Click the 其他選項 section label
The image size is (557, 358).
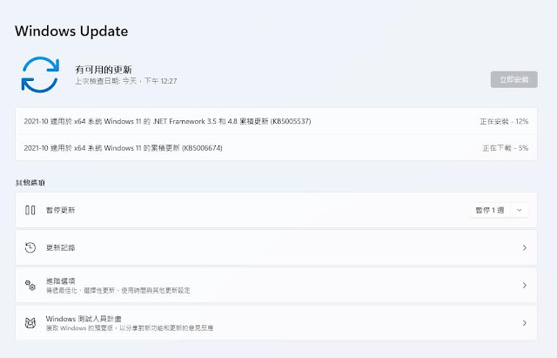(30, 183)
